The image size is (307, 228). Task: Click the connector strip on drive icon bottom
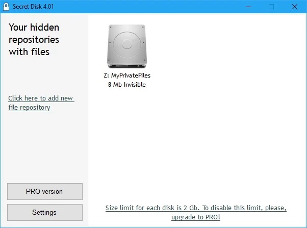[x=126, y=65]
